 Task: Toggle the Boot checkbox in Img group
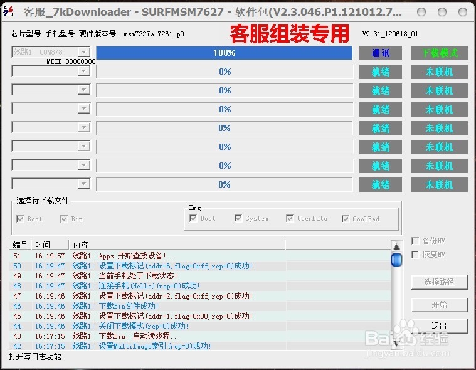pos(193,218)
